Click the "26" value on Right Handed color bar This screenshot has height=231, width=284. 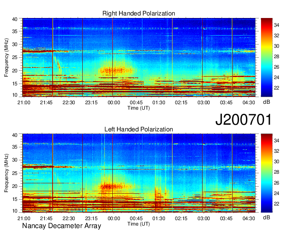coord(276,67)
